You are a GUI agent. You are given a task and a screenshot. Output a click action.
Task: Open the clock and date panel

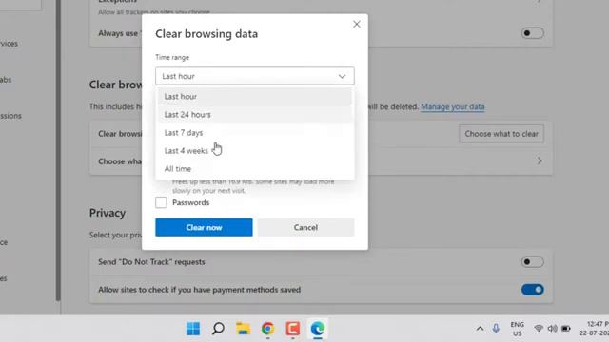coord(594,329)
